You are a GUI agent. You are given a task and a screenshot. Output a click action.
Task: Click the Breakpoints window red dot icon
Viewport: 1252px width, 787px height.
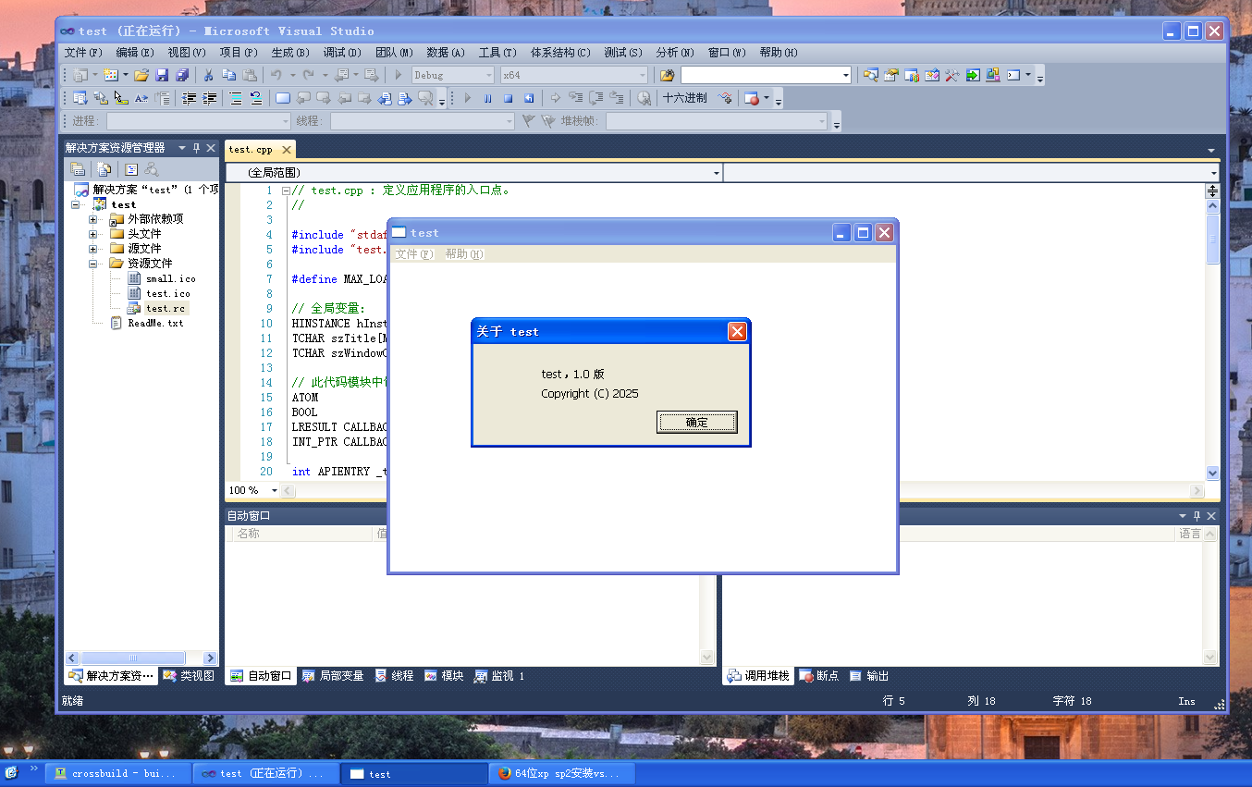coord(751,98)
